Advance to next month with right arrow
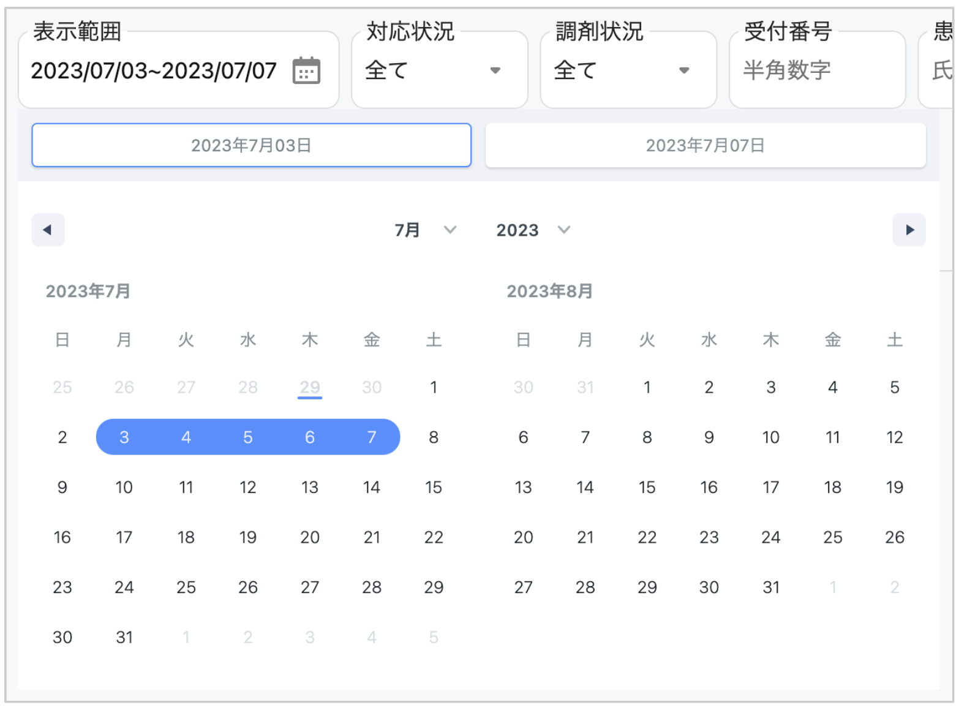Screen dimensions: 959x713 [x=909, y=230]
